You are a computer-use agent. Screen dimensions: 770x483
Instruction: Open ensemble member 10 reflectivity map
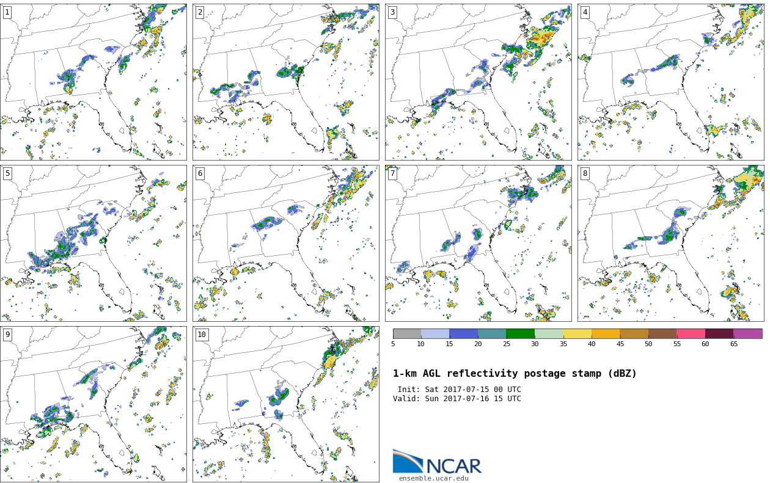[x=286, y=404]
